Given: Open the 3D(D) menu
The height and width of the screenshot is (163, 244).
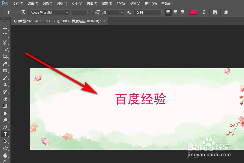Looking at the screenshot, I should click(x=121, y=4).
